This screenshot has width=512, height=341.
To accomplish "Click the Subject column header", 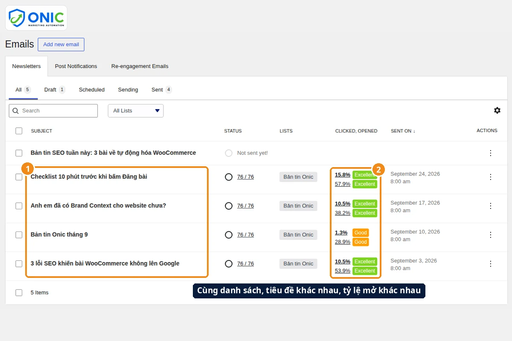I will tap(41, 131).
